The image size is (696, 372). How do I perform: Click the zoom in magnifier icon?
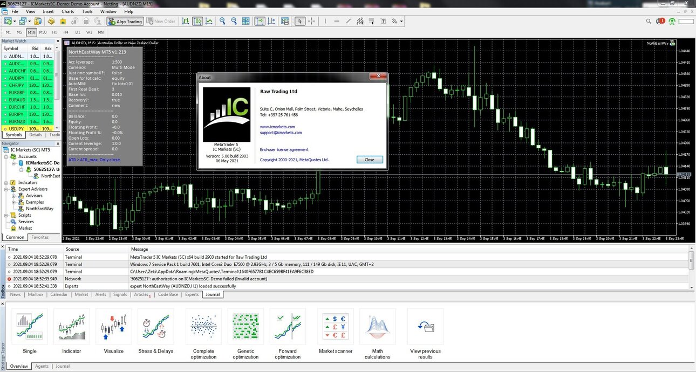[x=222, y=21]
